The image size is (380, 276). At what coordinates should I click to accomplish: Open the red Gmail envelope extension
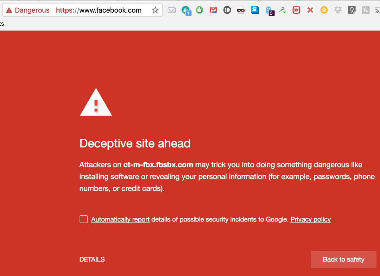213,10
